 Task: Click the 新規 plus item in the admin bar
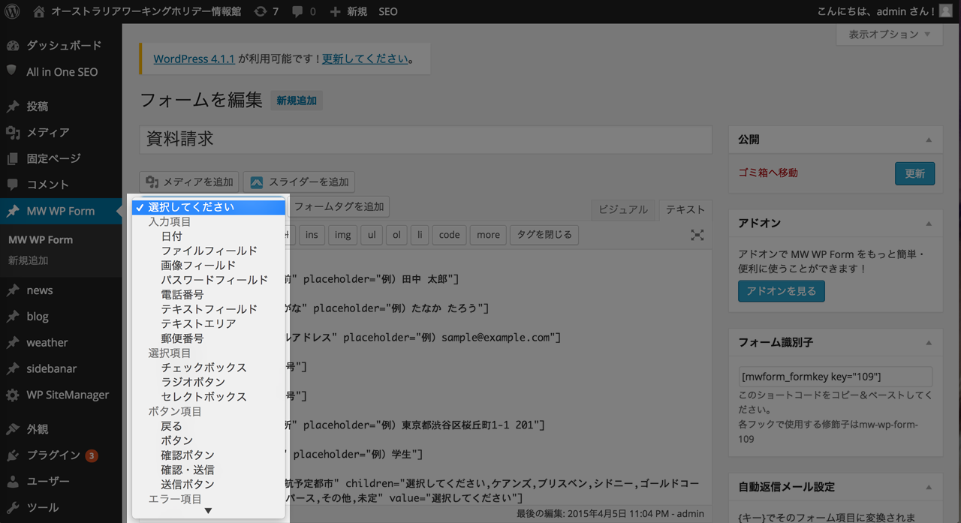tap(348, 11)
